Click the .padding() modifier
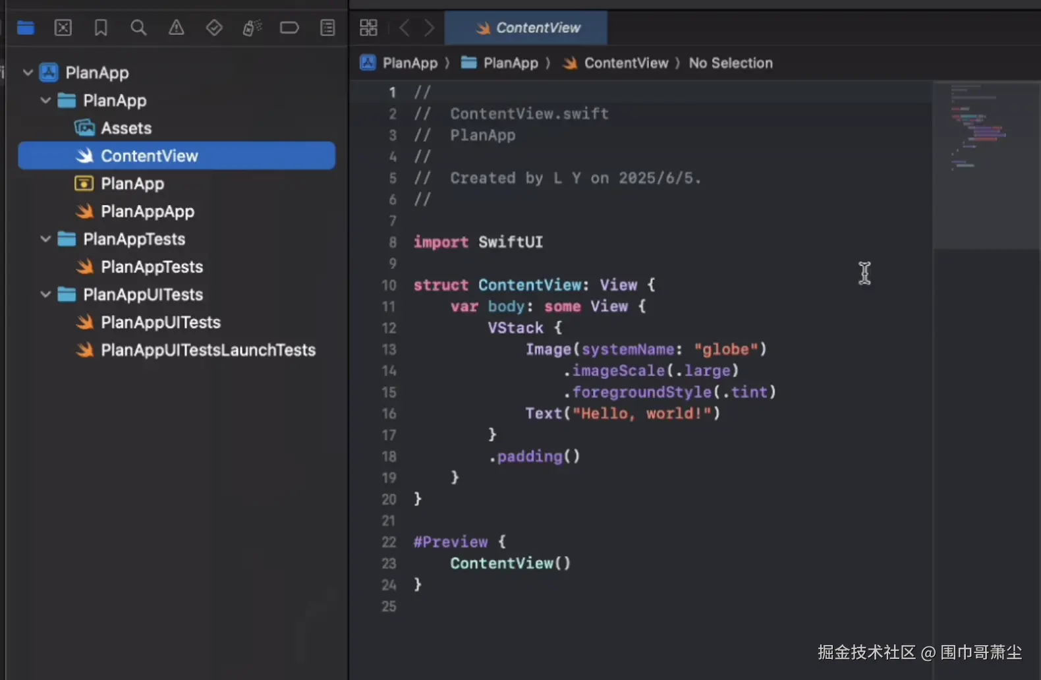Image resolution: width=1041 pixels, height=680 pixels. click(x=534, y=457)
